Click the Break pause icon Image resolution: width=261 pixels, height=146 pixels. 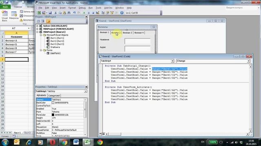click(88, 13)
